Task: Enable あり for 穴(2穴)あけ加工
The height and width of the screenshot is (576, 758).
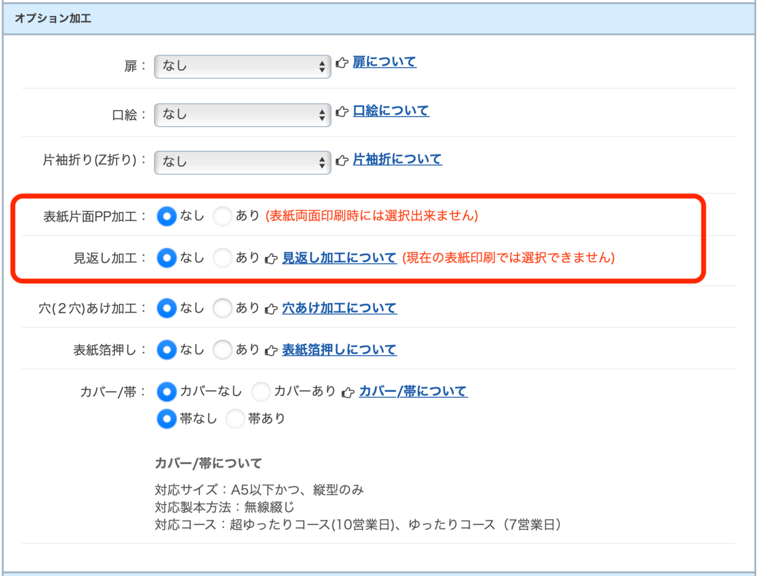Action: tap(222, 308)
